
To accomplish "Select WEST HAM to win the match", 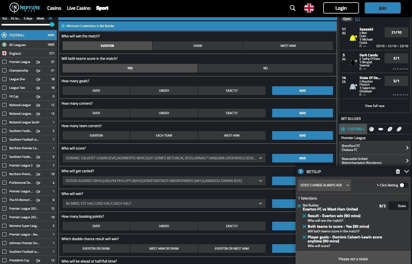I will [x=288, y=46].
